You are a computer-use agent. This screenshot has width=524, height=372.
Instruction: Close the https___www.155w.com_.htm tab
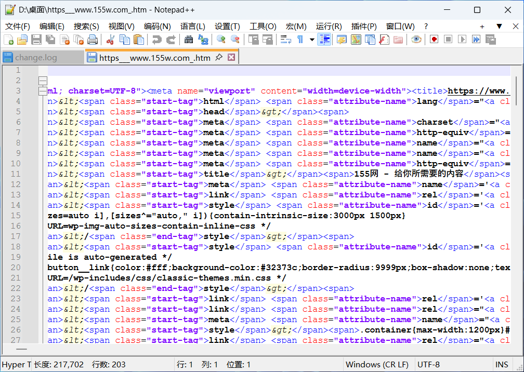231,58
